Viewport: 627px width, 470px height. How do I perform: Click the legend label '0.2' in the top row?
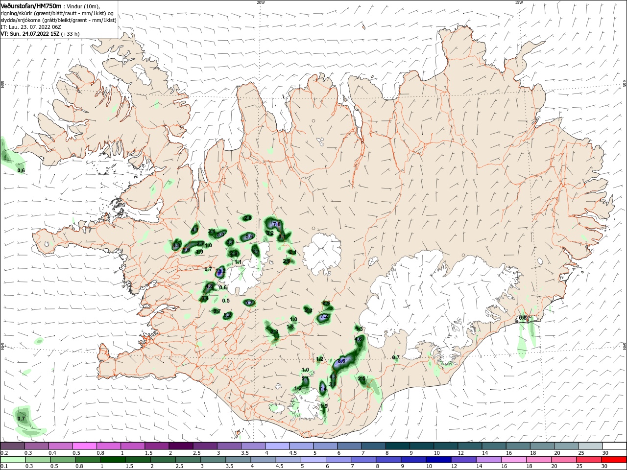pos(4,453)
